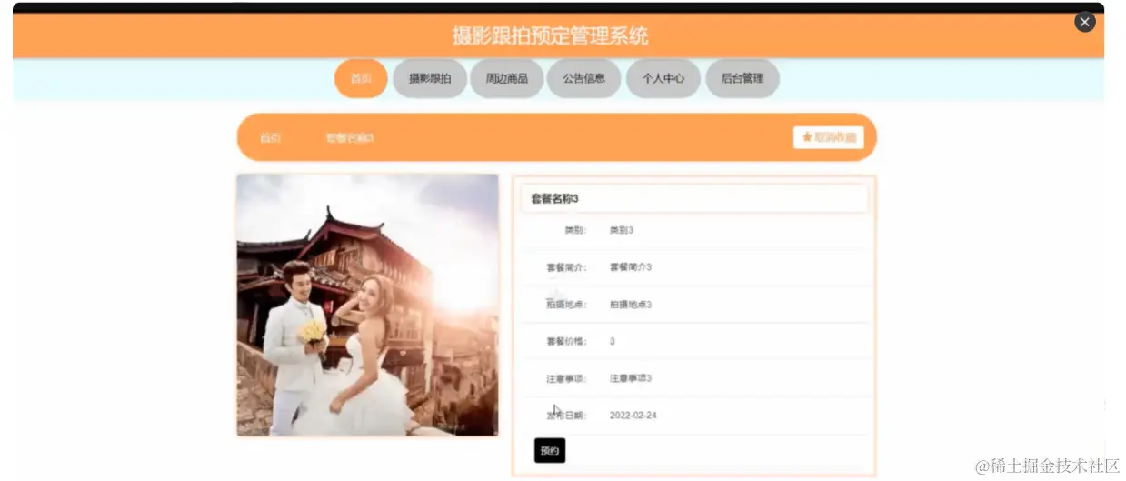Click the 套餐价格 value 3
The image size is (1126, 481).
coord(612,342)
